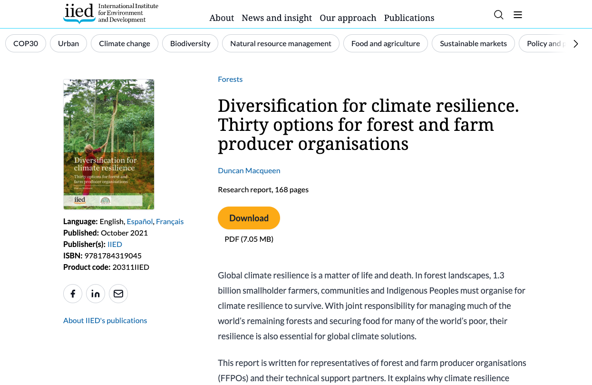Open the hamburger navigation menu
Viewport: 592px width, 385px height.
[x=517, y=15]
